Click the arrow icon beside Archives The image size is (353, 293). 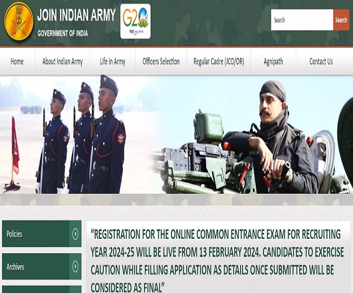coord(75,266)
